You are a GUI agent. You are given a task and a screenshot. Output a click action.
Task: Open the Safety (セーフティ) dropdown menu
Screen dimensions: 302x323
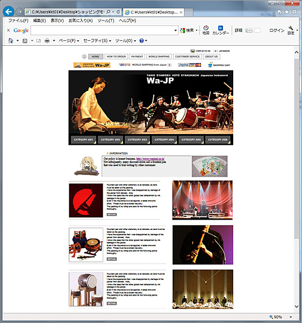click(x=97, y=41)
